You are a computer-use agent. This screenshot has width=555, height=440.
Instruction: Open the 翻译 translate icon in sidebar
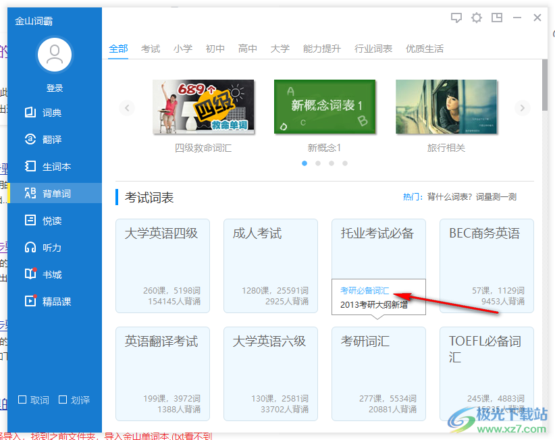(30, 140)
